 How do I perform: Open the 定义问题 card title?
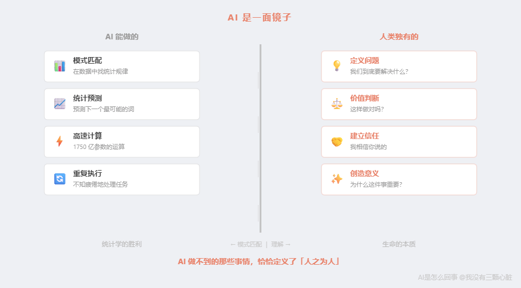click(365, 60)
